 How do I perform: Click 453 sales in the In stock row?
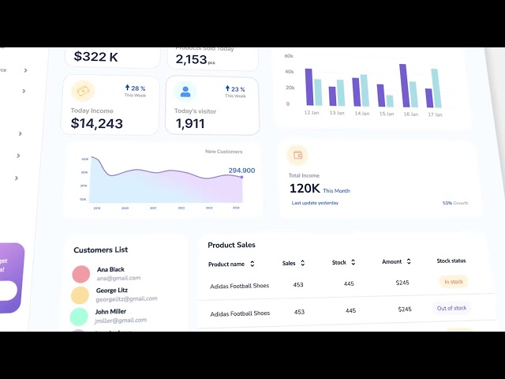[298, 284]
